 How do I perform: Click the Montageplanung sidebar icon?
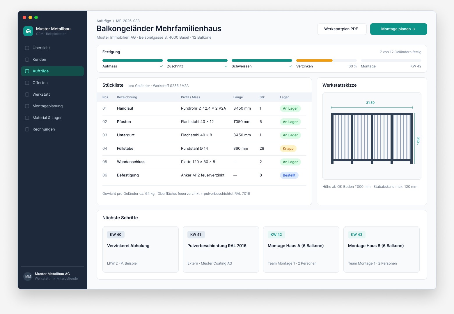pos(27,106)
